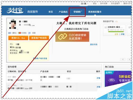Viewport: 133px width, 100px height.
Task: Open the 5折云红 promotional banner
Action: pyautogui.click(x=118, y=79)
